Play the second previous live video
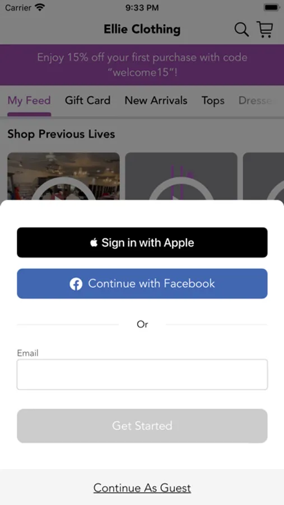Image resolution: width=284 pixels, height=505 pixels. pyautogui.click(x=181, y=177)
